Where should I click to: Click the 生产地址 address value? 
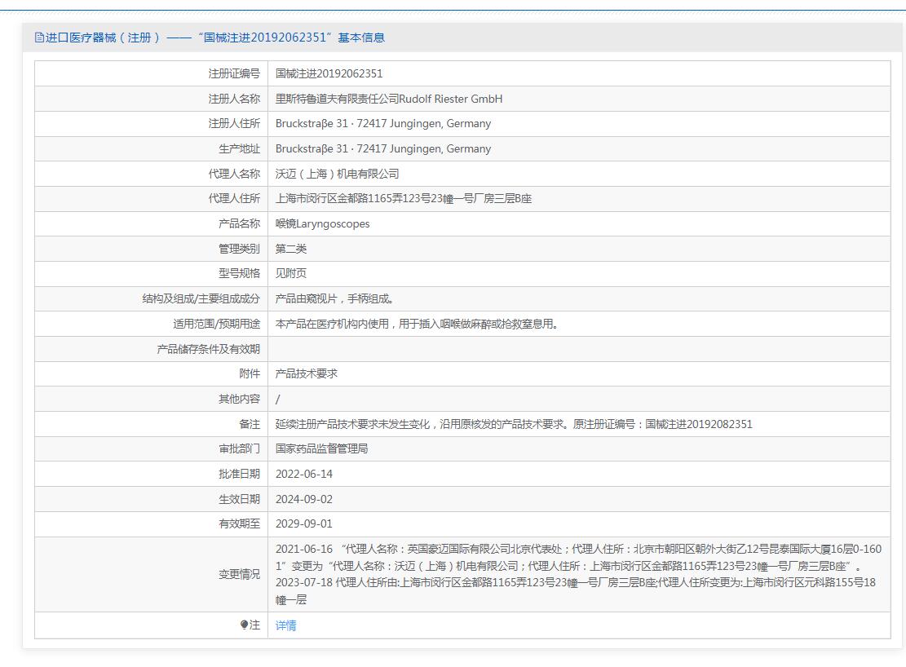pos(383,148)
